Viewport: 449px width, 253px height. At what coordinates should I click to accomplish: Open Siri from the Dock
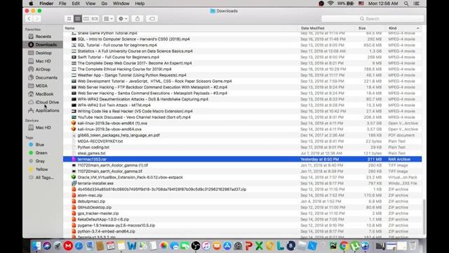click(47, 246)
